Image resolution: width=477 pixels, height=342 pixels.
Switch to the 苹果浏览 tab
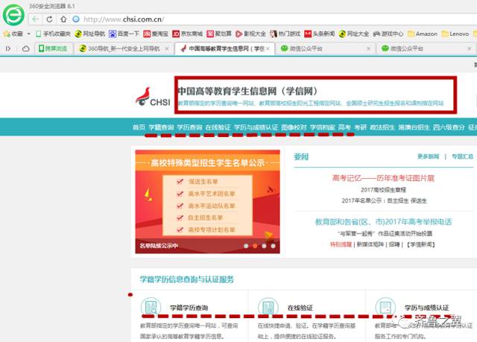51,48
